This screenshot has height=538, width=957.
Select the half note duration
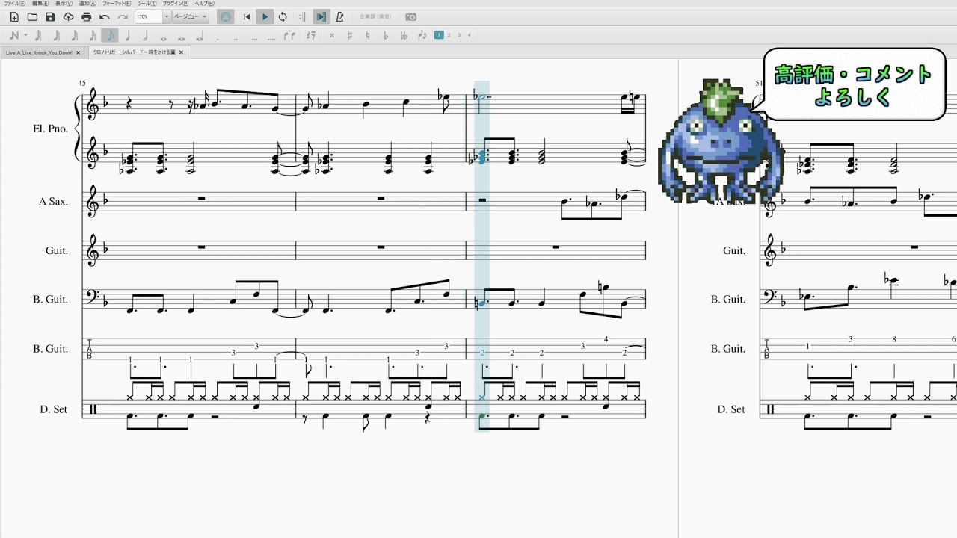(146, 35)
